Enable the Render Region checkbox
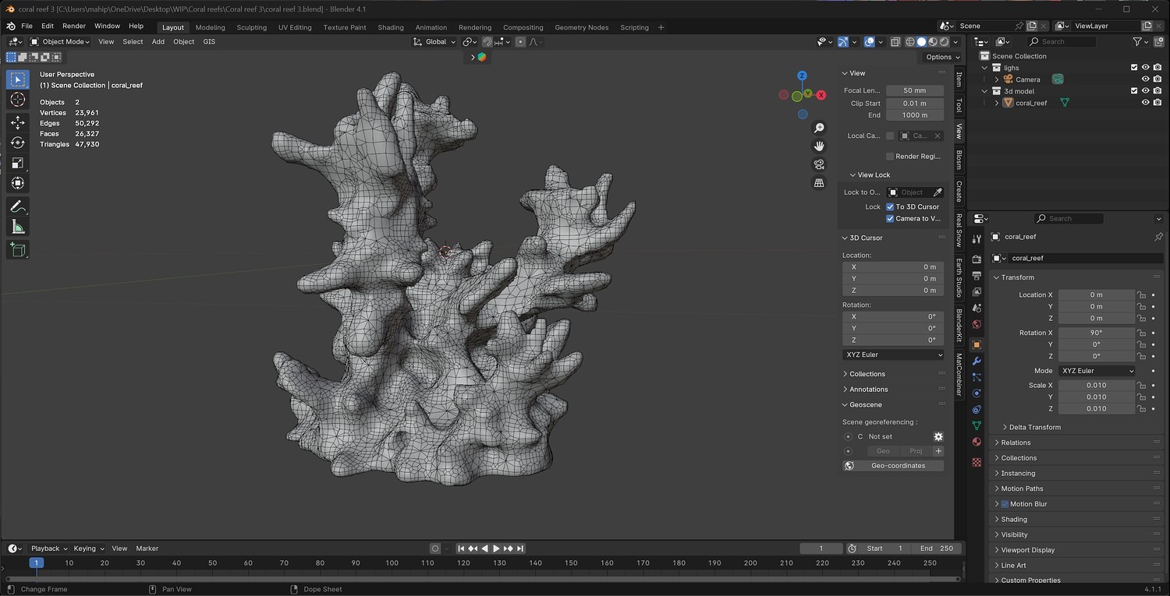 tap(890, 157)
